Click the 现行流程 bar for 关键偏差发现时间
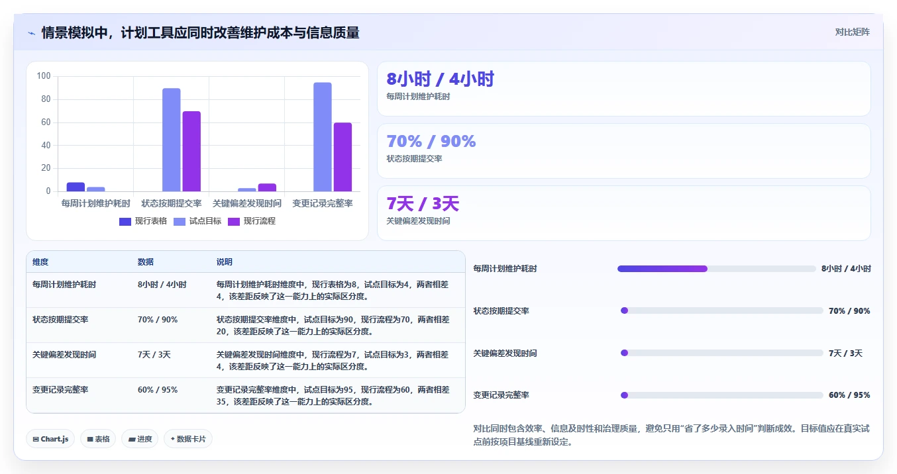 pyautogui.click(x=267, y=187)
